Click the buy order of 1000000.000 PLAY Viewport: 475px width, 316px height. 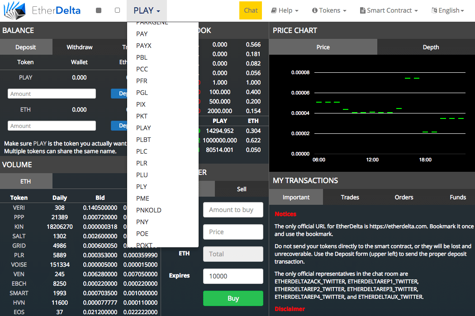pyautogui.click(x=233, y=140)
